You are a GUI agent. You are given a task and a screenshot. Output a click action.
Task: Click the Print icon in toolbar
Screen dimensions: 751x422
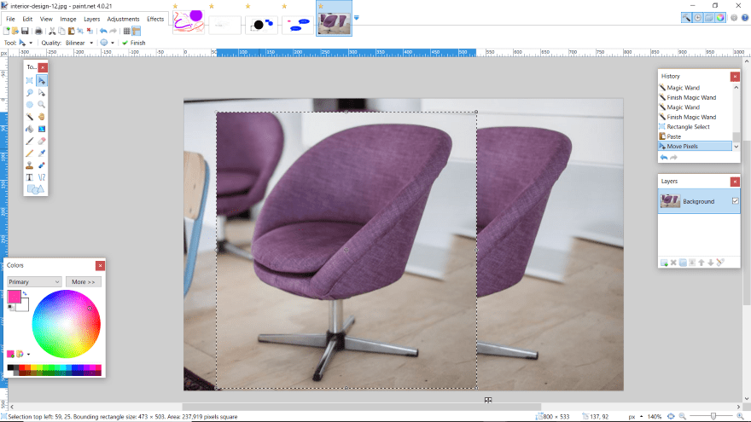(38, 31)
